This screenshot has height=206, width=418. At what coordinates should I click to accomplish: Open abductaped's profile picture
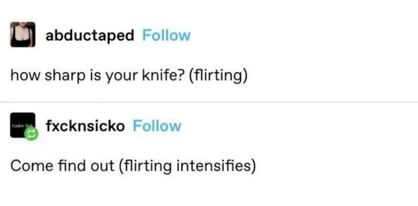(x=23, y=35)
